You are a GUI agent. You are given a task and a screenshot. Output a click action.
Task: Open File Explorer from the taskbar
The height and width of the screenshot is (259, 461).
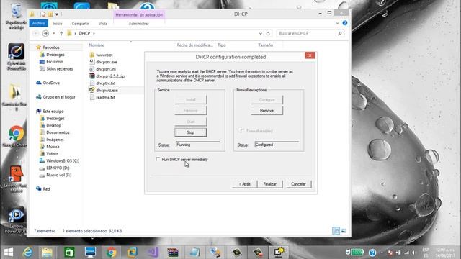pos(47,253)
